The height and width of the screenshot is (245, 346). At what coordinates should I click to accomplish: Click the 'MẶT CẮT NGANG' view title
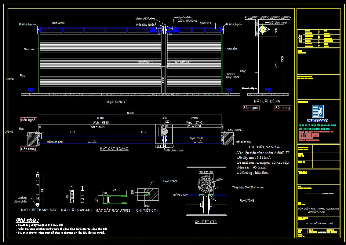pyautogui.click(x=114, y=149)
